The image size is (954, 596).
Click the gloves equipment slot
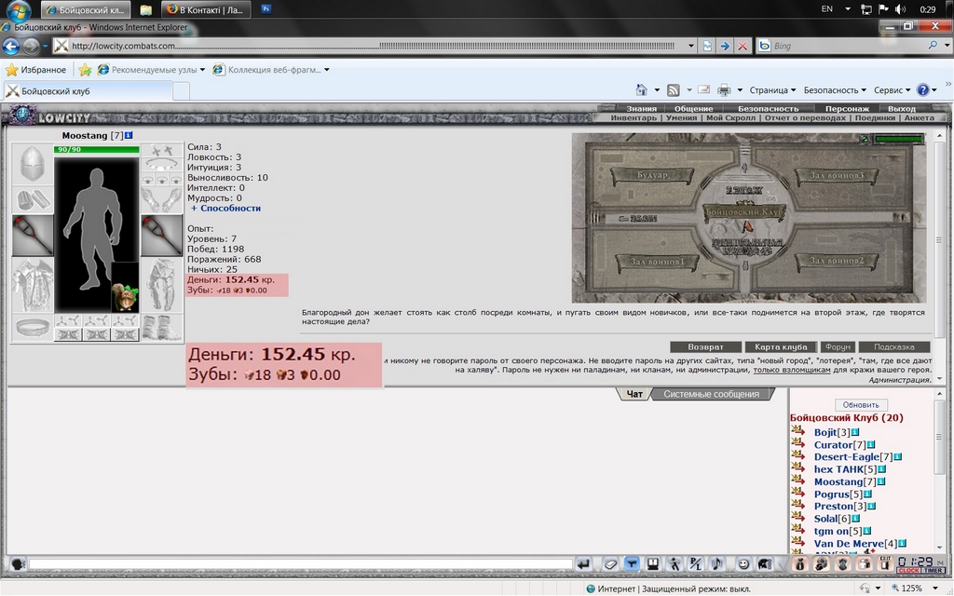point(162,199)
